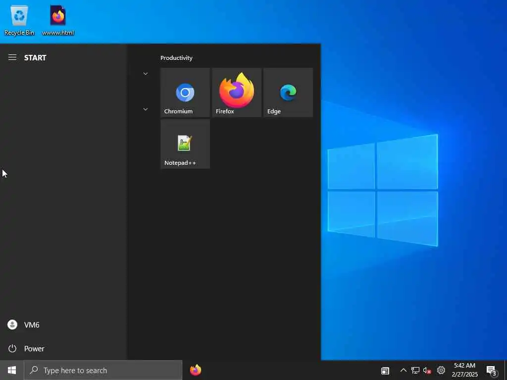Expand the lower collapsed app group chevron
This screenshot has height=380, width=507.
coord(146,109)
